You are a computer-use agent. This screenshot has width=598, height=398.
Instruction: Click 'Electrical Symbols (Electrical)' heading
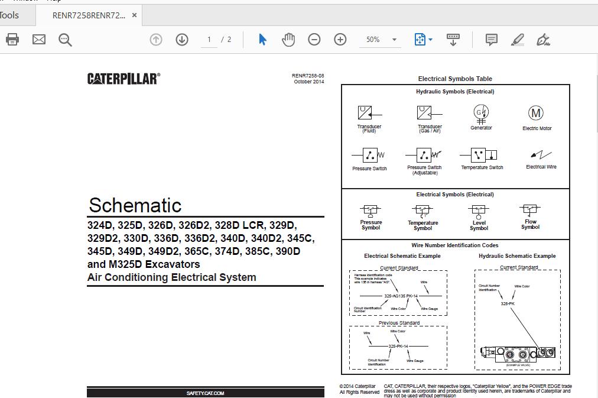coord(454,194)
